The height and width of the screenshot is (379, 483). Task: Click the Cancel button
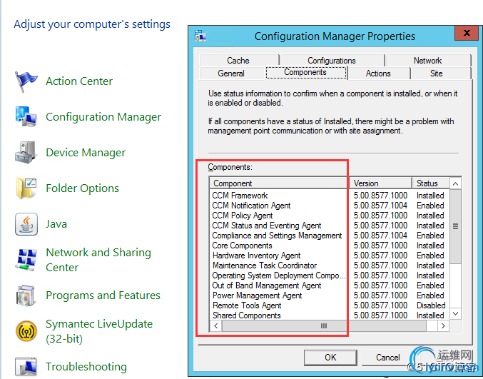click(388, 358)
